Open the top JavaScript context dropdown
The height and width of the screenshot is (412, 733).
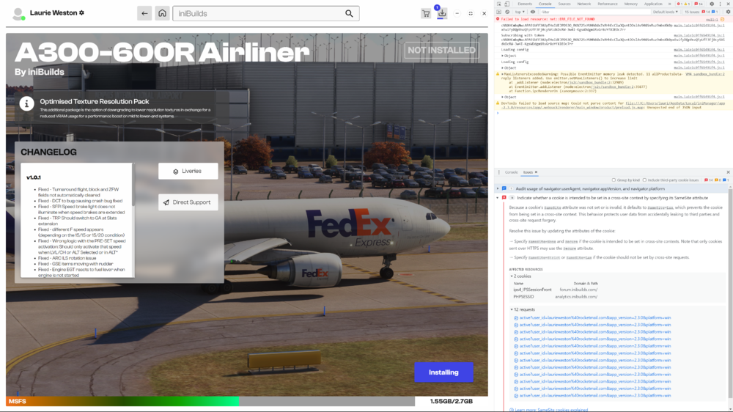click(x=520, y=12)
